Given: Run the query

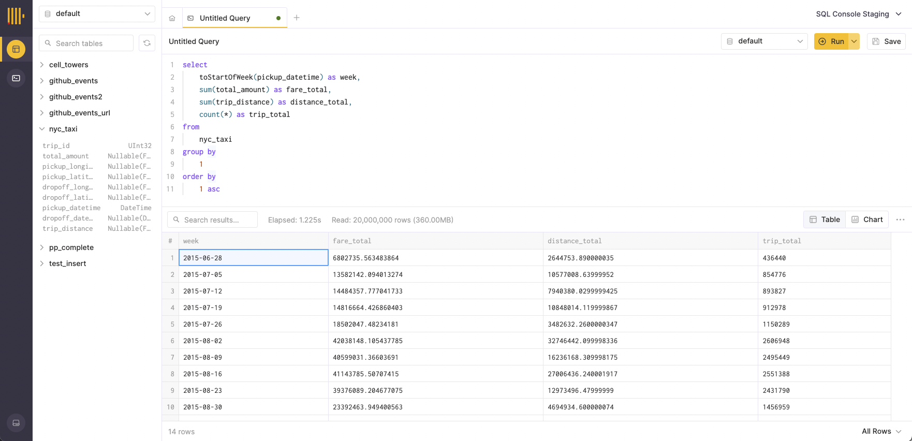Looking at the screenshot, I should [831, 41].
